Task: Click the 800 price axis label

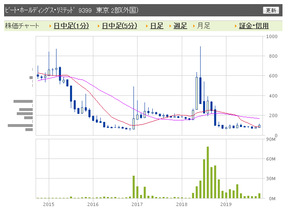Action: (x=273, y=56)
